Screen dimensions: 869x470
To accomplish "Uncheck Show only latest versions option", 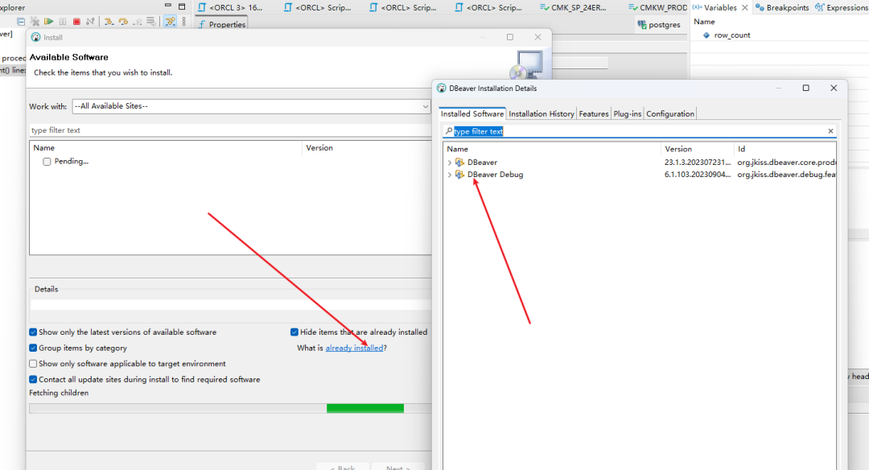I will click(33, 332).
